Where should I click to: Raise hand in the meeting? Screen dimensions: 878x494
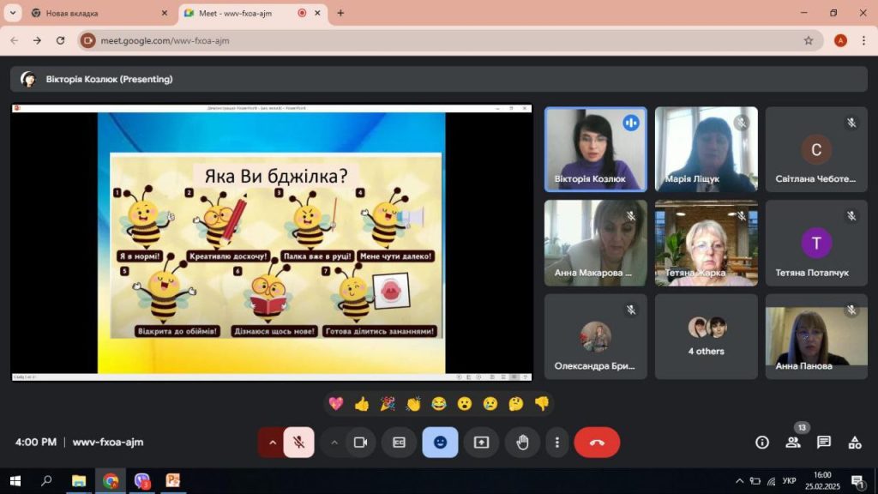(x=522, y=443)
